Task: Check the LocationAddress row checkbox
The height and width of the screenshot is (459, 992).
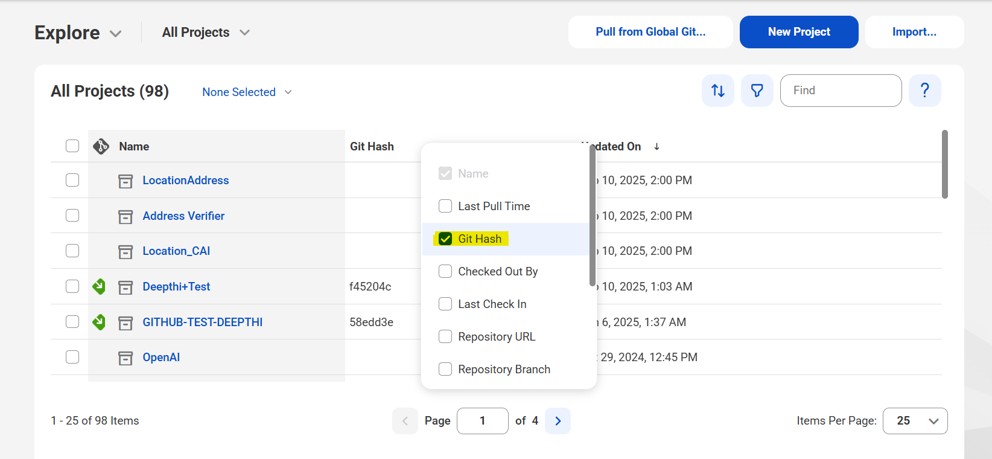Action: 72,180
